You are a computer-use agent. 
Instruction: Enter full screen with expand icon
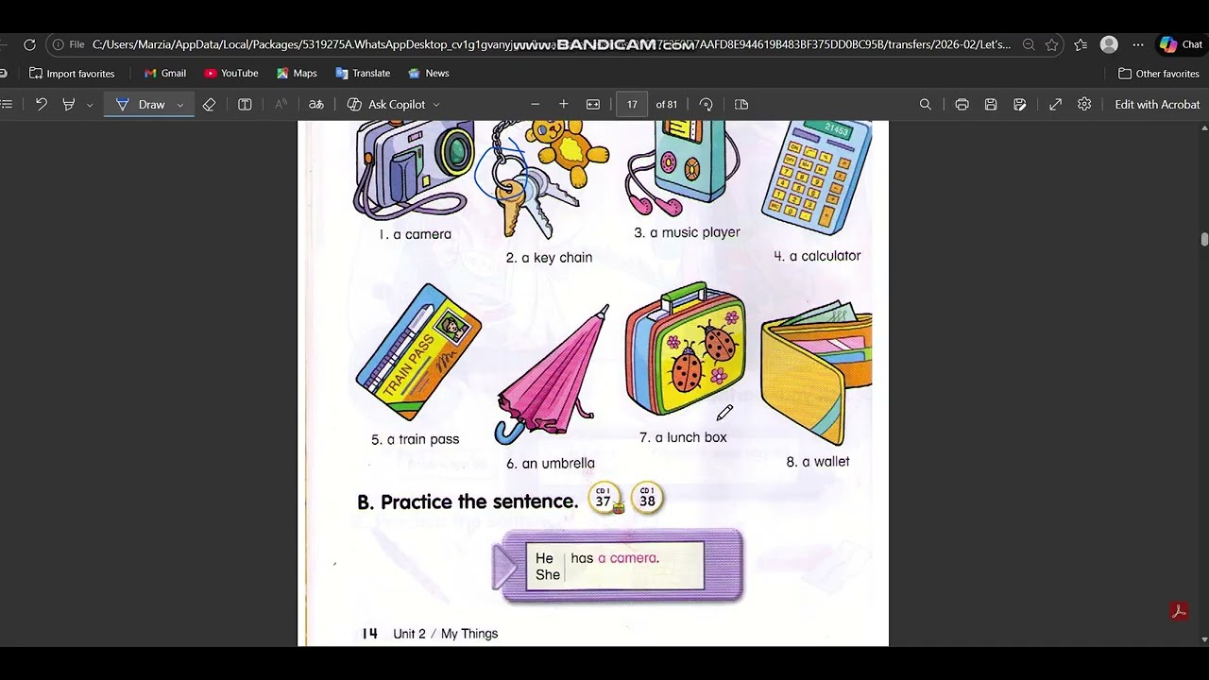click(1055, 104)
